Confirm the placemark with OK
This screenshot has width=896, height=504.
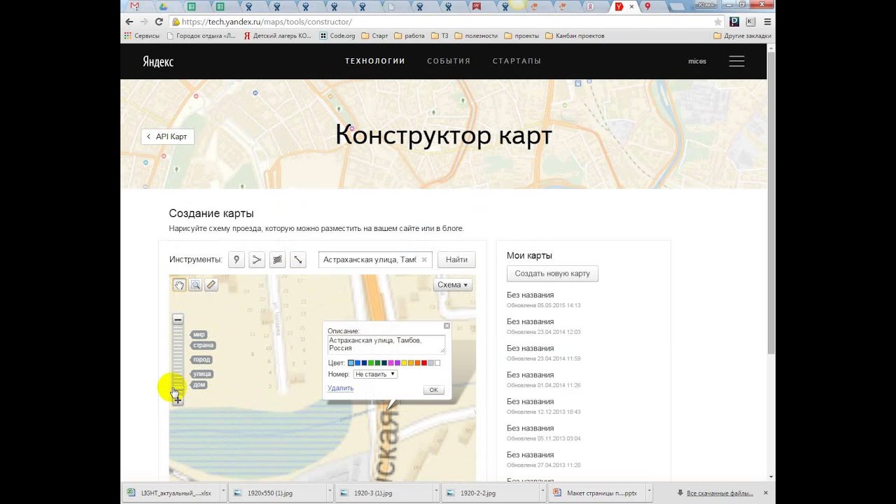click(x=433, y=390)
